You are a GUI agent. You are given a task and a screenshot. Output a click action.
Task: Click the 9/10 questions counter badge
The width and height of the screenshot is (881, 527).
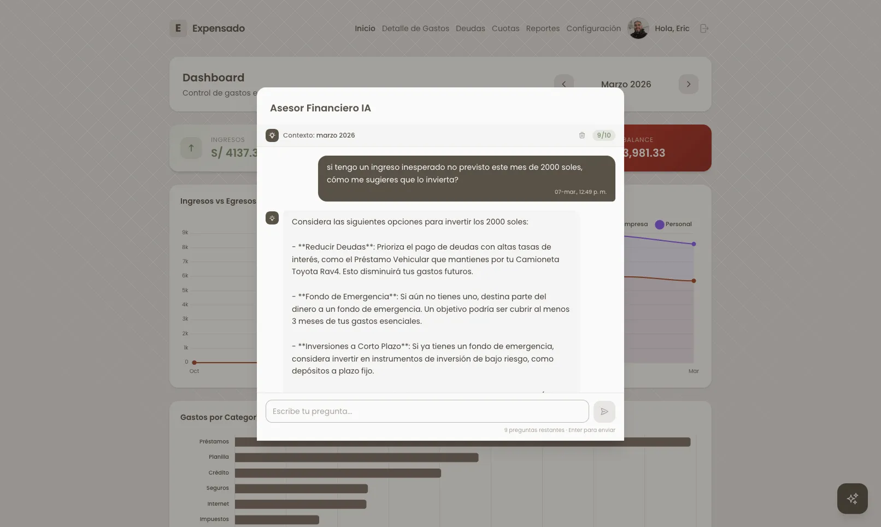click(x=603, y=135)
